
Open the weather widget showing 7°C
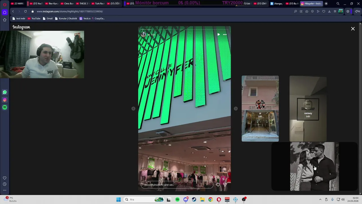(11, 199)
